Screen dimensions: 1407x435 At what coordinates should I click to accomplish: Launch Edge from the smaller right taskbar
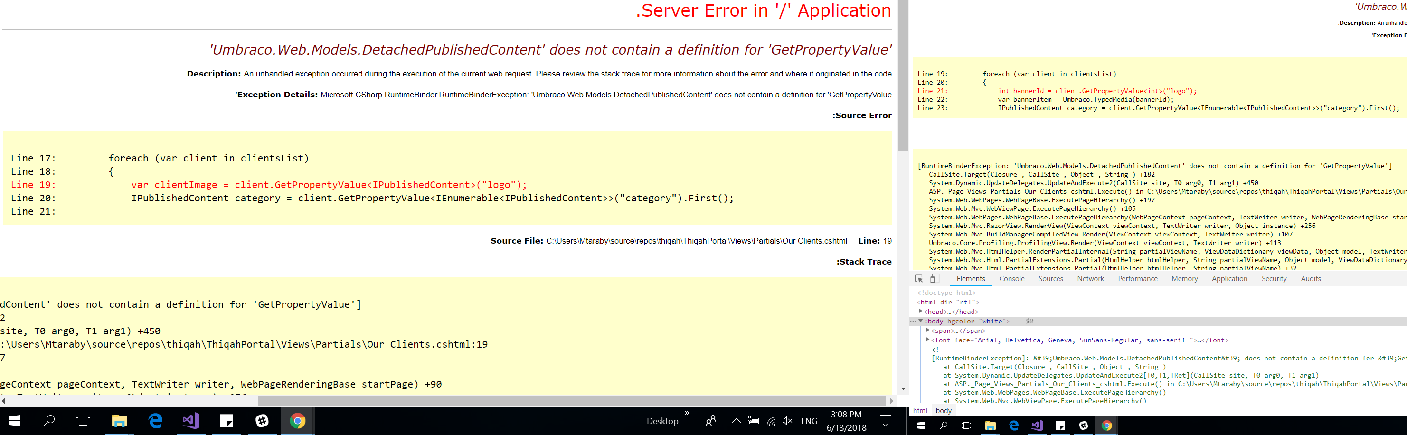point(1014,426)
